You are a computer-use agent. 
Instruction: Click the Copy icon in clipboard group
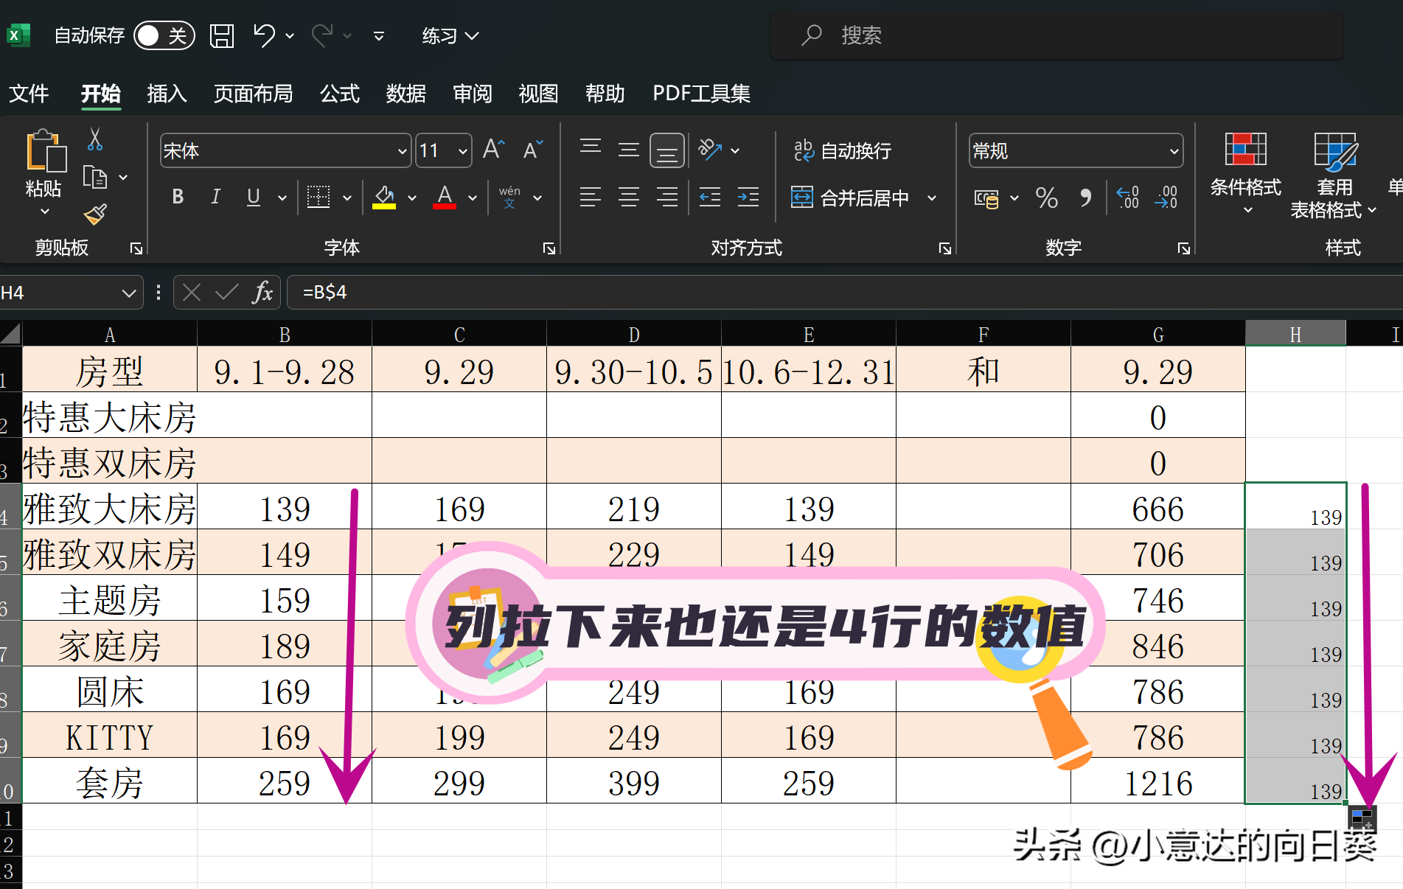tap(95, 177)
